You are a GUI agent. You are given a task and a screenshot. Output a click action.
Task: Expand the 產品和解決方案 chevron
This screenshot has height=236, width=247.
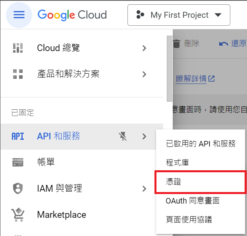(144, 74)
